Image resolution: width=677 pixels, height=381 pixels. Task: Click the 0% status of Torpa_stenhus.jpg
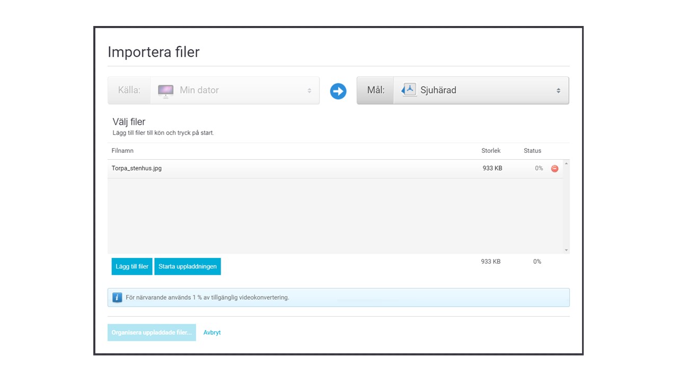tap(539, 169)
